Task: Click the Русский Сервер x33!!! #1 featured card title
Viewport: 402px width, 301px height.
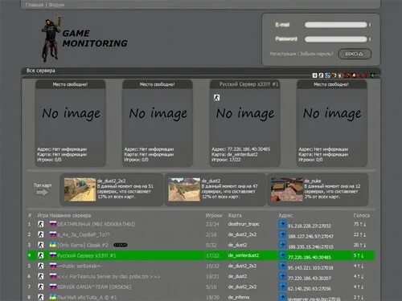Action: click(248, 84)
